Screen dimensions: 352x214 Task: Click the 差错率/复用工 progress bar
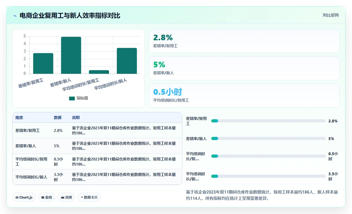pos(268,121)
